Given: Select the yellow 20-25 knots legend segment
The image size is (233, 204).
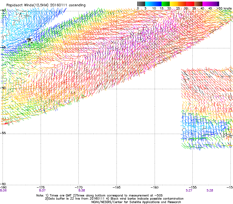Looking at the screenshot, I should click(x=174, y=4).
